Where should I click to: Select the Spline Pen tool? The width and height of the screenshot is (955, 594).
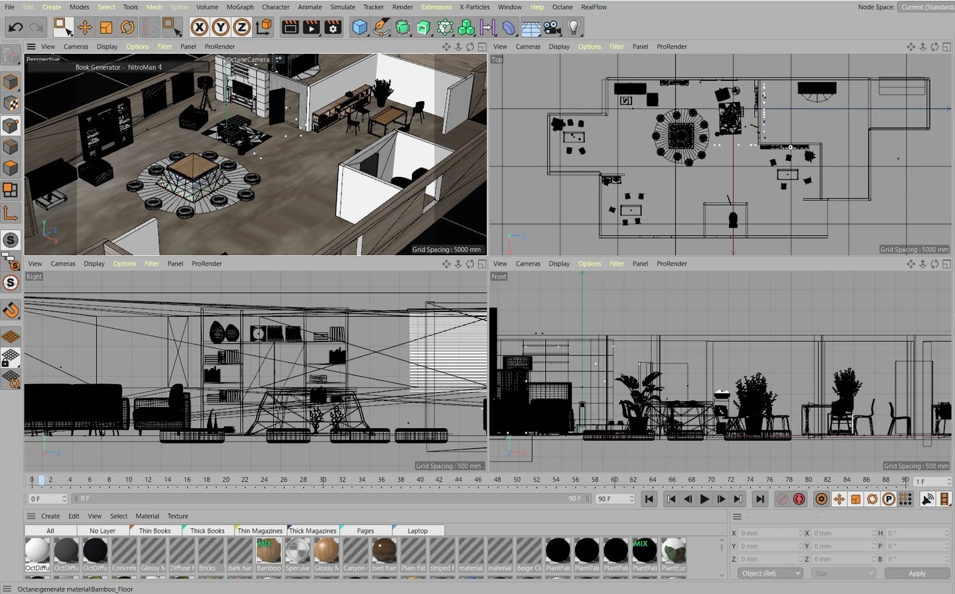381,27
